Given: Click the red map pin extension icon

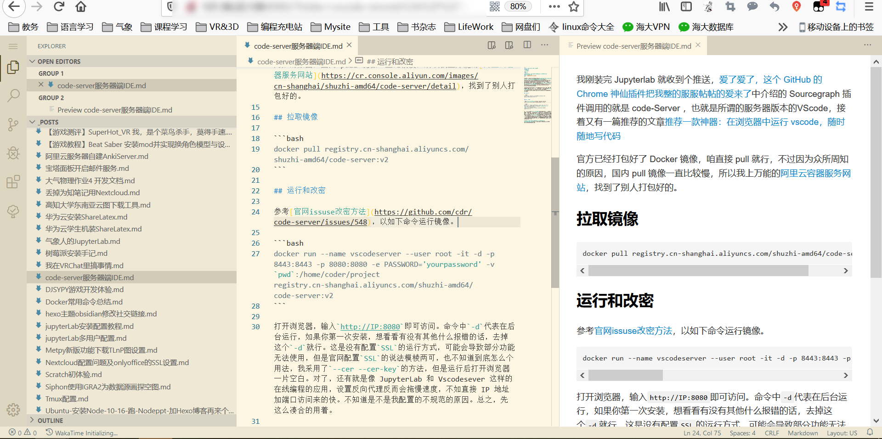Looking at the screenshot, I should tap(797, 6).
